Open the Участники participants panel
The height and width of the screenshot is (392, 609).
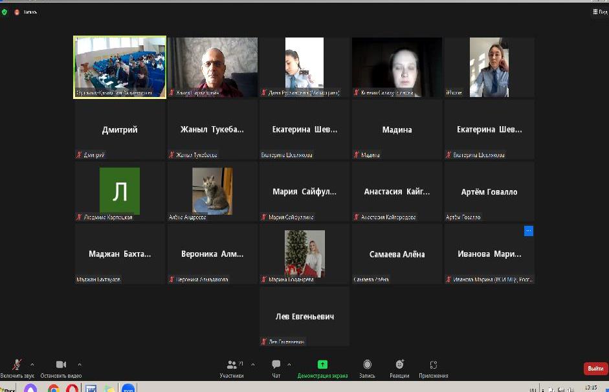click(232, 365)
